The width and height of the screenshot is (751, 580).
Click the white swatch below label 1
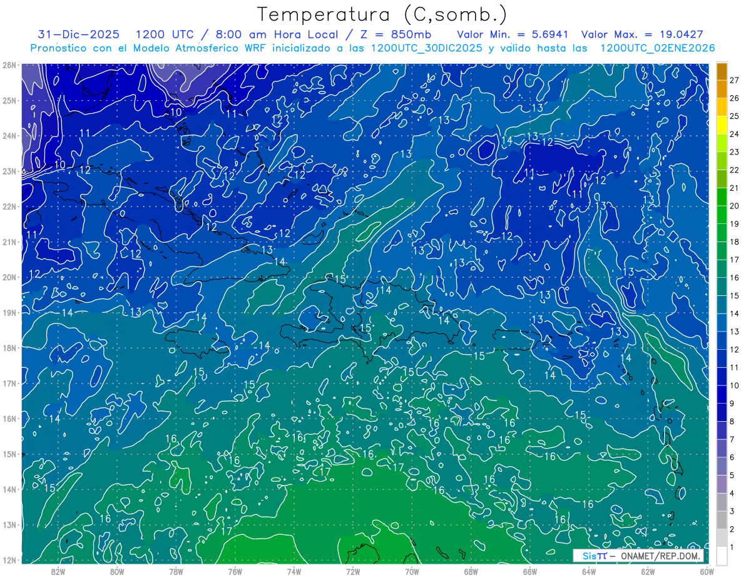(722, 556)
